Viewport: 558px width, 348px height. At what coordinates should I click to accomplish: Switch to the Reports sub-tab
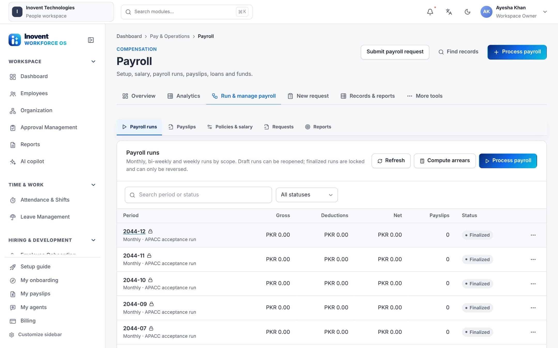click(318, 127)
